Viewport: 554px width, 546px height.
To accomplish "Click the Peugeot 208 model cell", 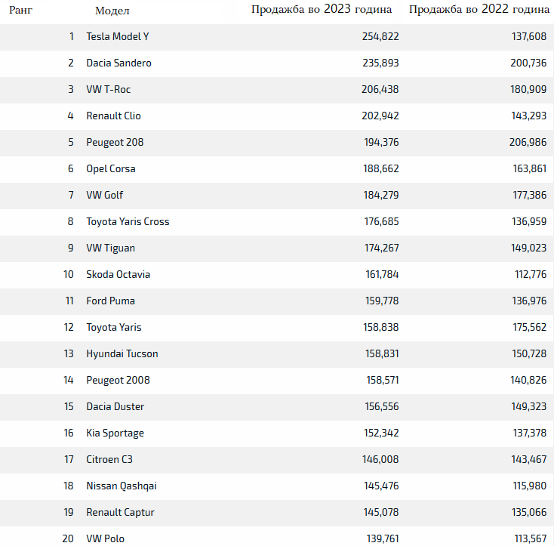I will pyautogui.click(x=115, y=143).
